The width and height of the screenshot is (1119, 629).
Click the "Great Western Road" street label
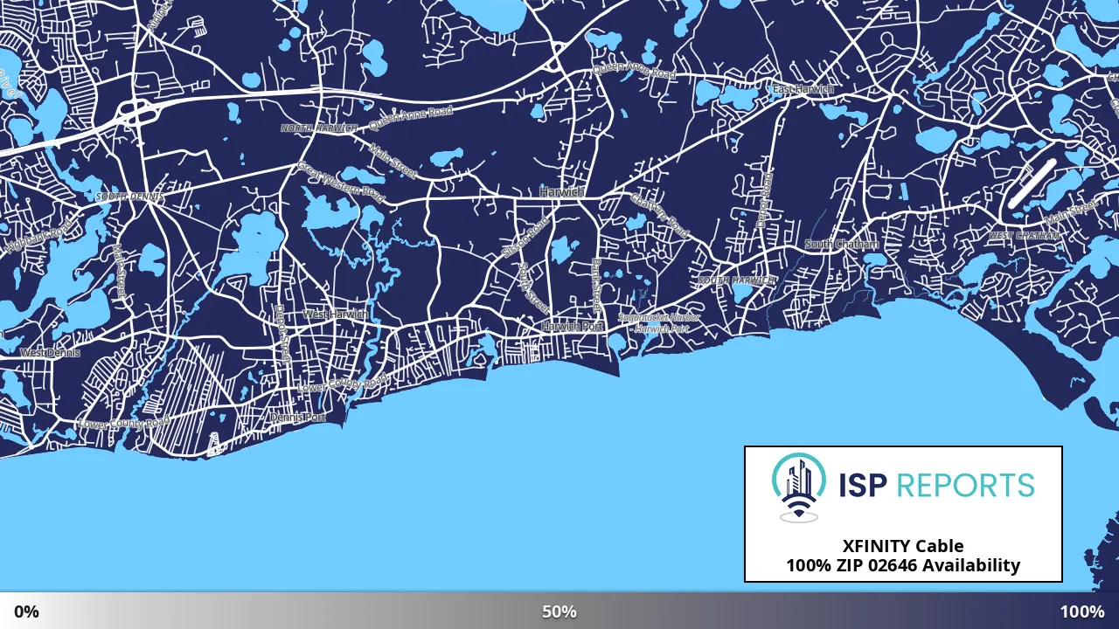[x=340, y=182]
